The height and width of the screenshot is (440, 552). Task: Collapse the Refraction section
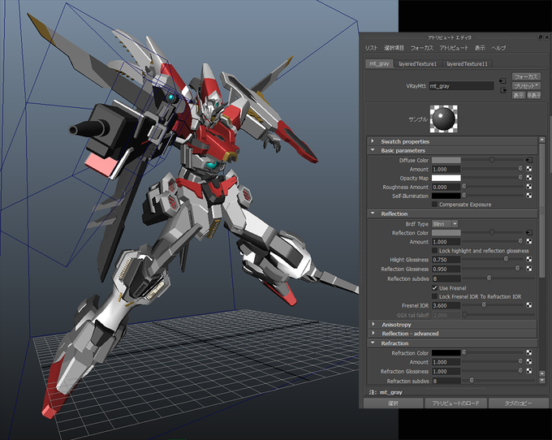tap(373, 343)
